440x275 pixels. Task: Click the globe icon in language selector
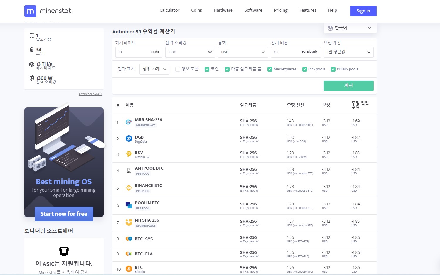[330, 28]
